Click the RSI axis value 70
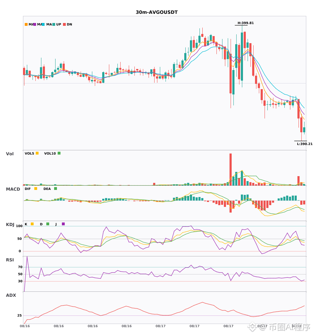 tap(20, 267)
